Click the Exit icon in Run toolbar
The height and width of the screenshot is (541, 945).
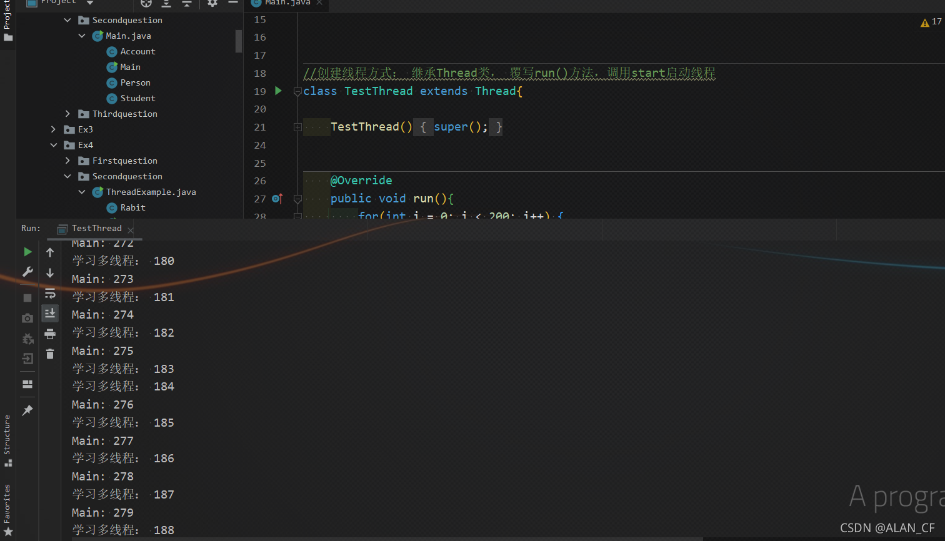[27, 359]
